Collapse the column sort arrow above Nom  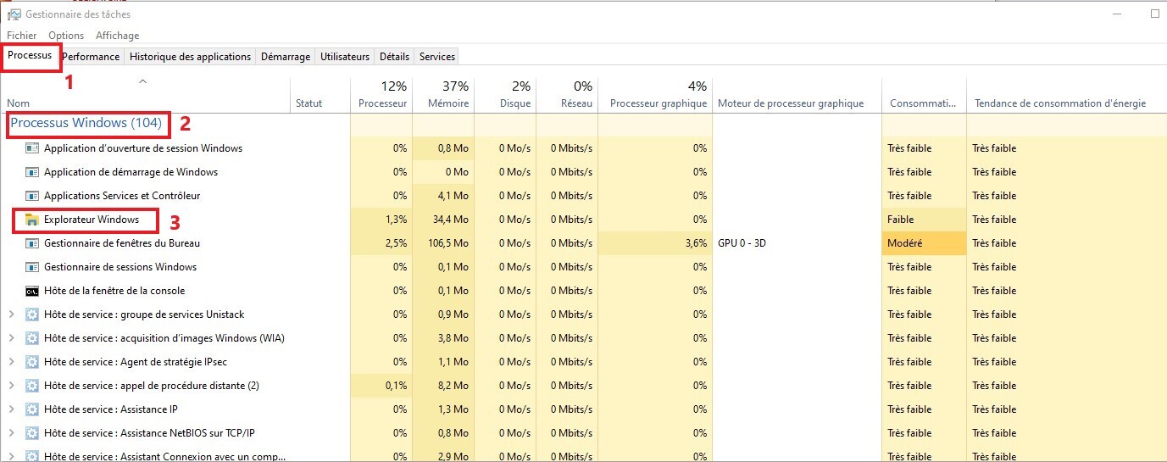click(143, 81)
